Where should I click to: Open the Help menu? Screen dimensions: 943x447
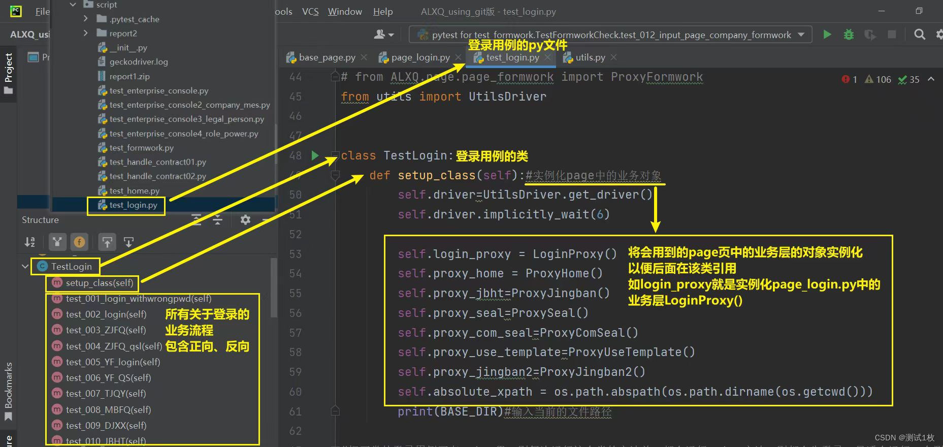[383, 11]
